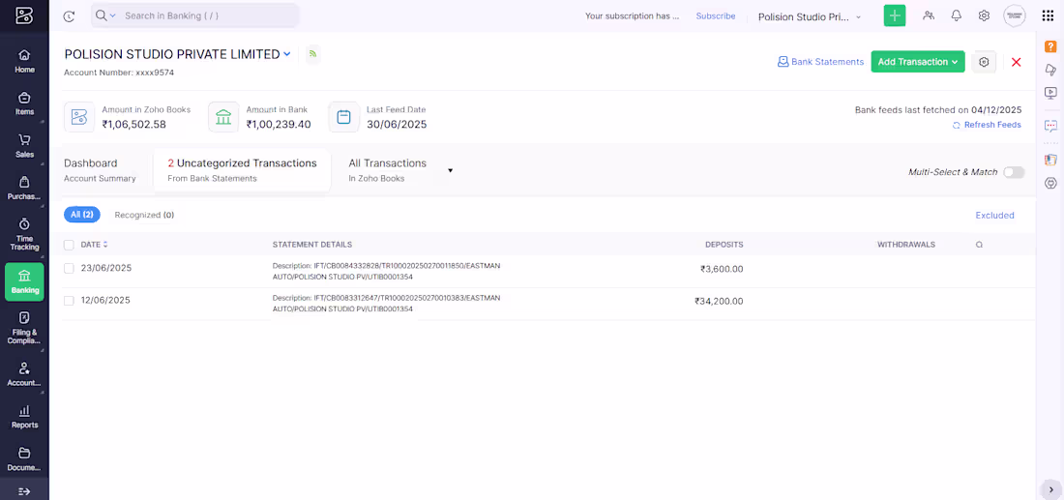Switch to the All Transactions tab
This screenshot has height=500, width=1064.
[x=388, y=170]
